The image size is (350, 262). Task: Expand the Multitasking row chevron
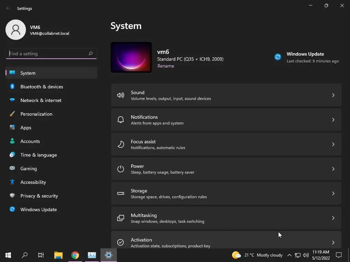tap(333, 218)
